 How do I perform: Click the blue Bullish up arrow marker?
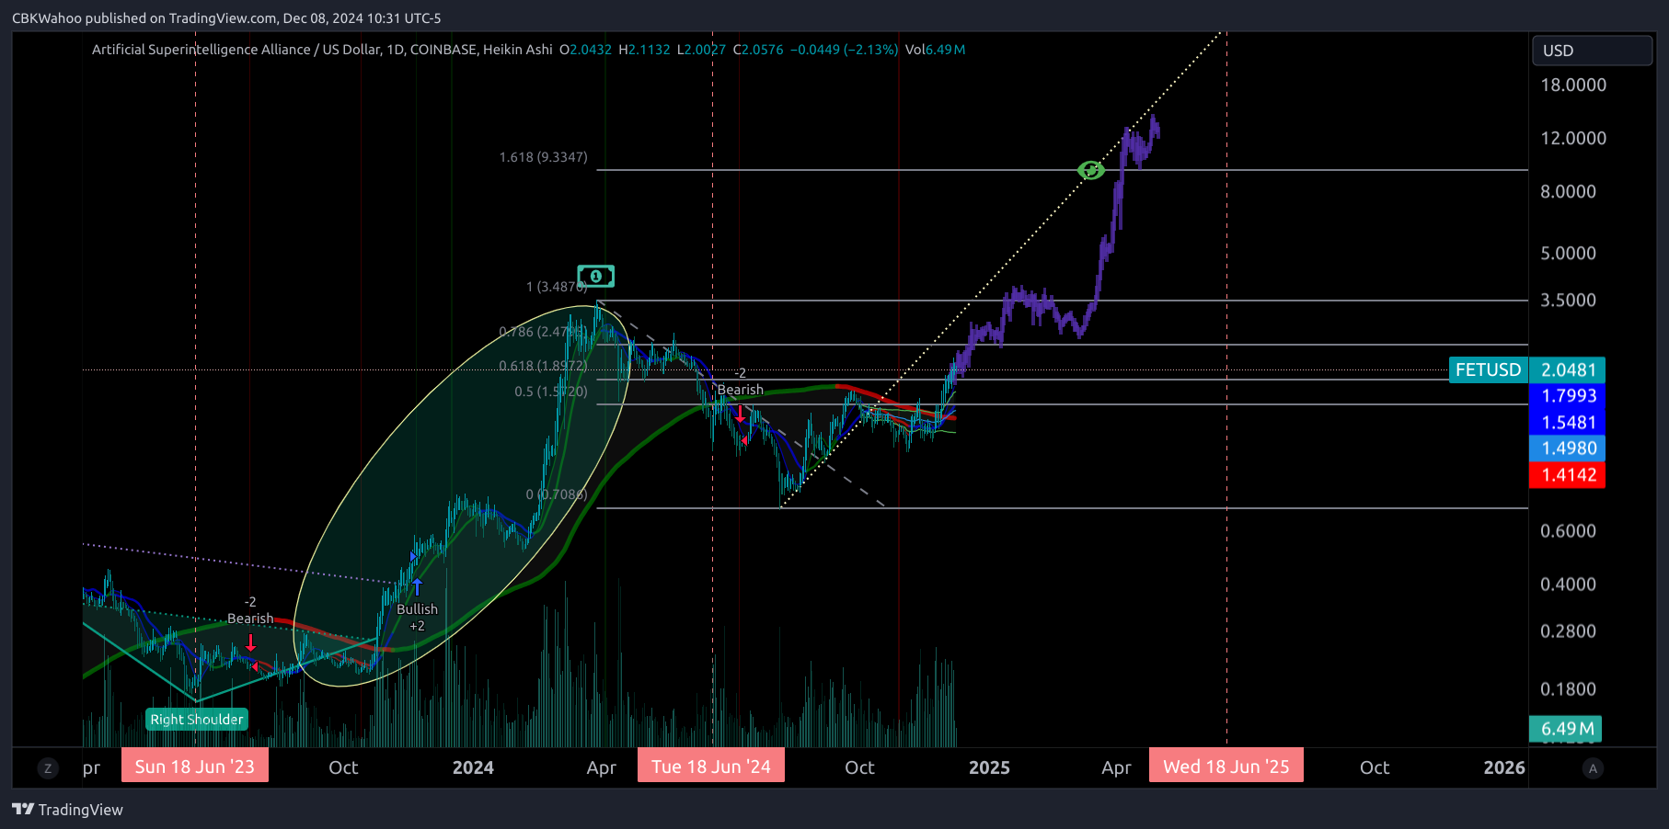click(x=417, y=586)
